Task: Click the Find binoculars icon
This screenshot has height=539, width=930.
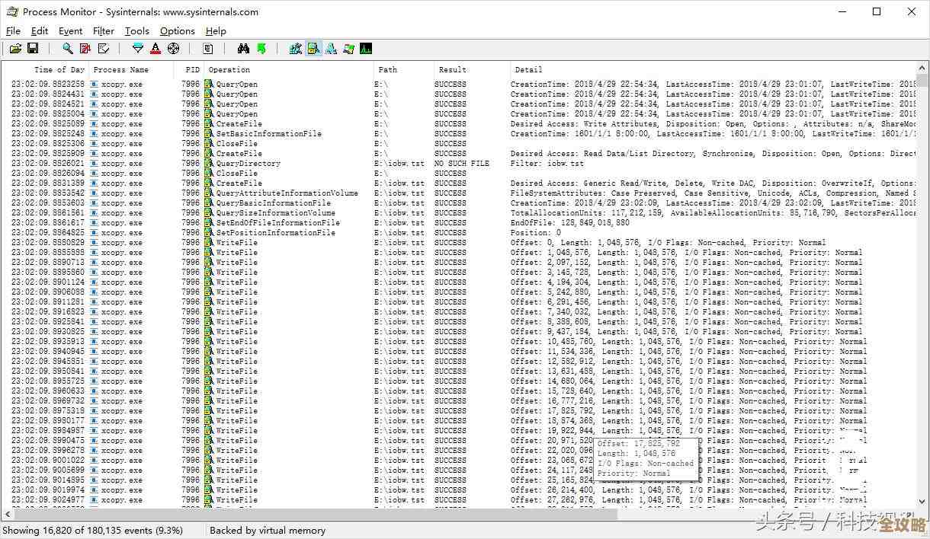Action: click(x=243, y=49)
